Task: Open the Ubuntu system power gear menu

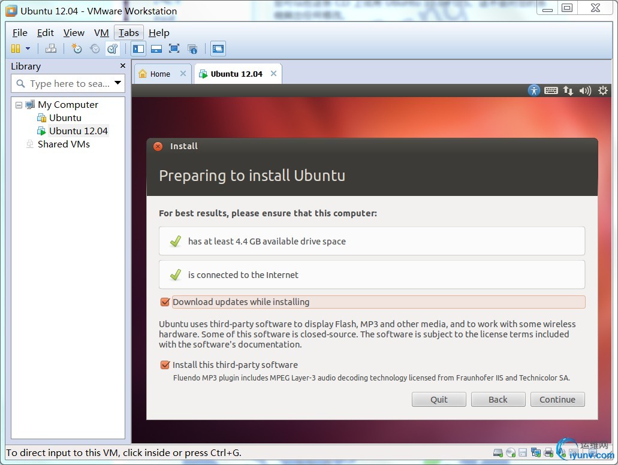Action: [x=602, y=90]
